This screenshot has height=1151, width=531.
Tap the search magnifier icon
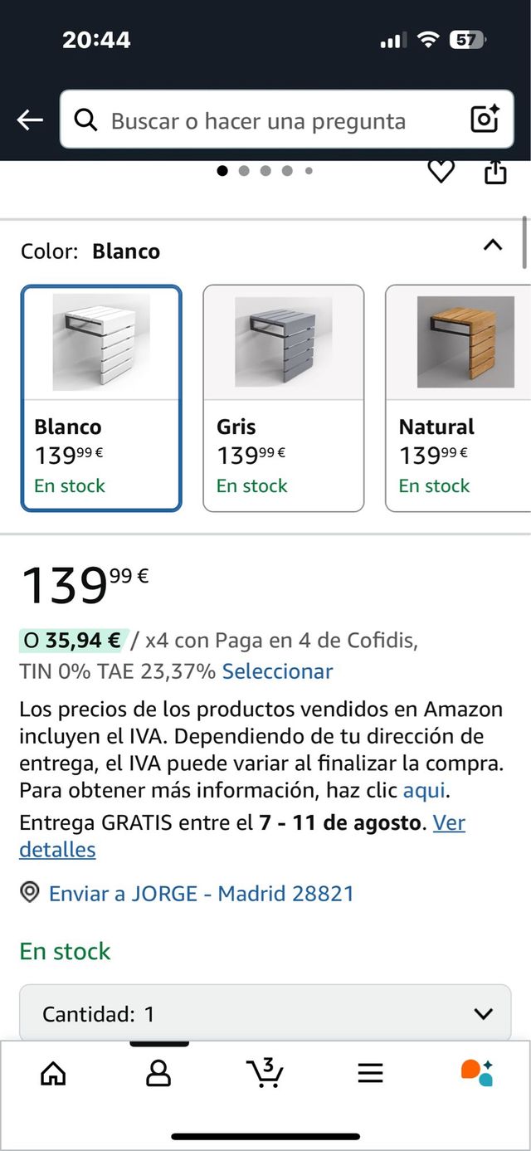(86, 120)
